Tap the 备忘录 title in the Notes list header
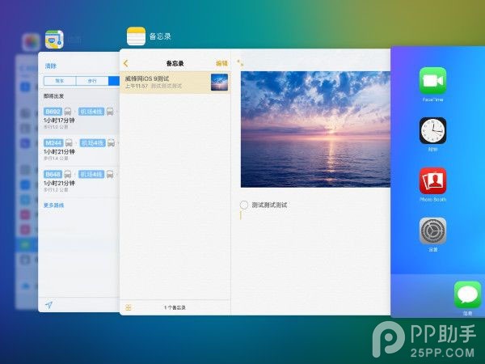 point(175,63)
